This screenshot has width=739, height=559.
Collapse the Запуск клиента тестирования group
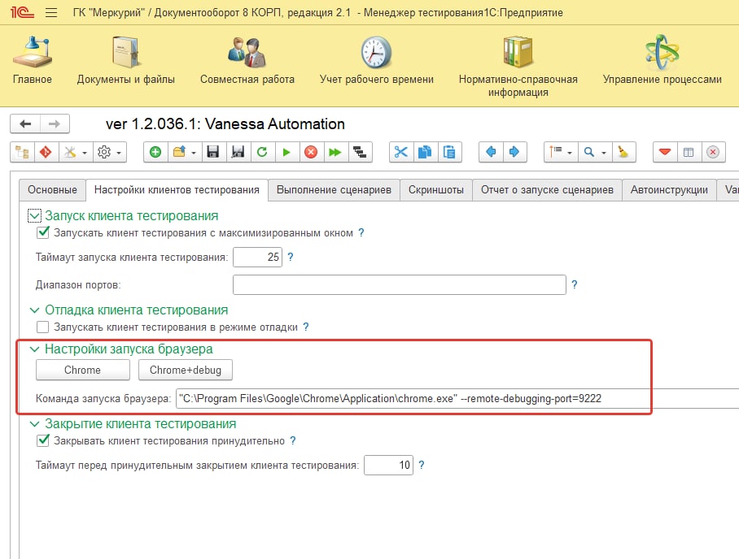pyautogui.click(x=34, y=216)
